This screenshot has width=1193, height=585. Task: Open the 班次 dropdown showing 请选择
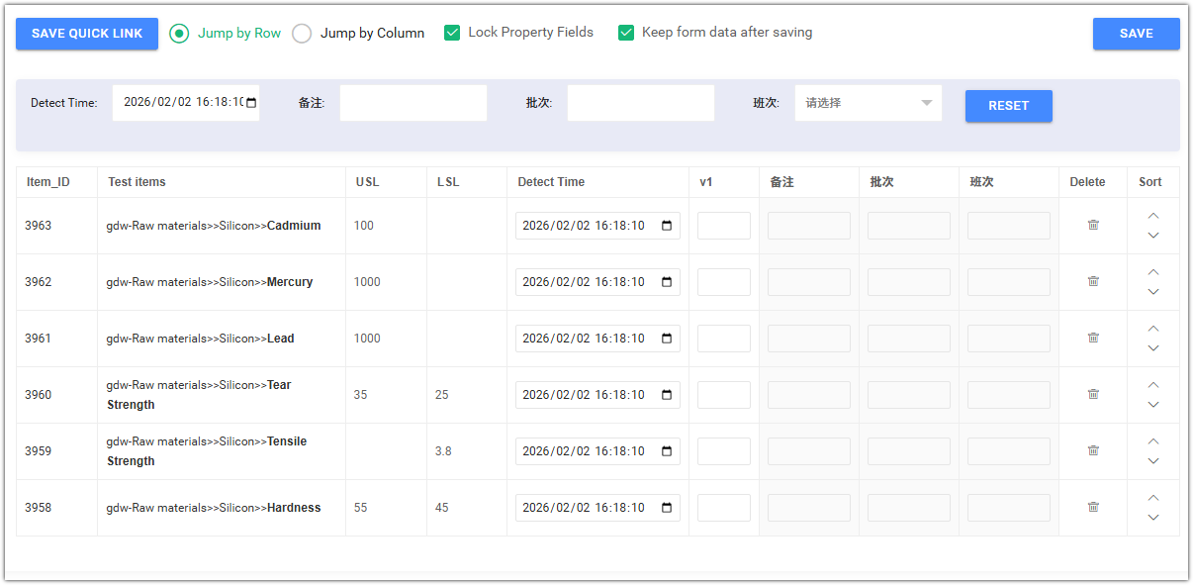[x=868, y=101]
